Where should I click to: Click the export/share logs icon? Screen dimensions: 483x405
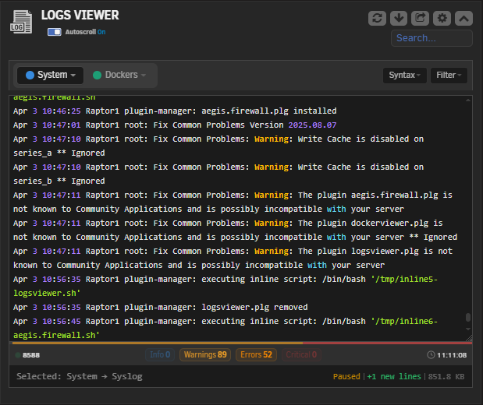tap(420, 18)
